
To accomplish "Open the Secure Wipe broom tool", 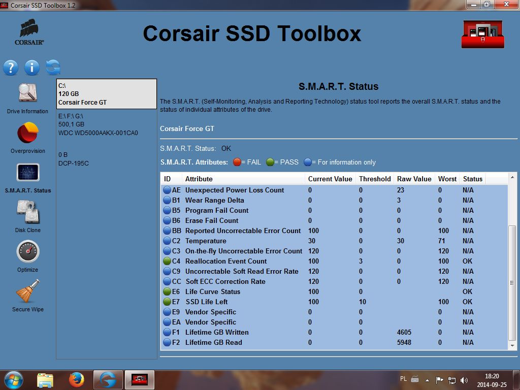I will pyautogui.click(x=28, y=296).
